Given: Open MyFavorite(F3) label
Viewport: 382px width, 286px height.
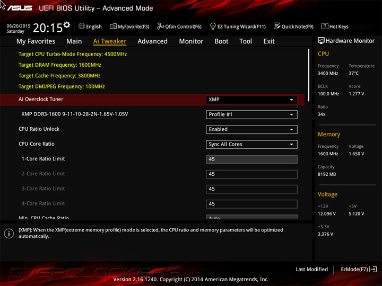Looking at the screenshot, I should click(x=134, y=26).
